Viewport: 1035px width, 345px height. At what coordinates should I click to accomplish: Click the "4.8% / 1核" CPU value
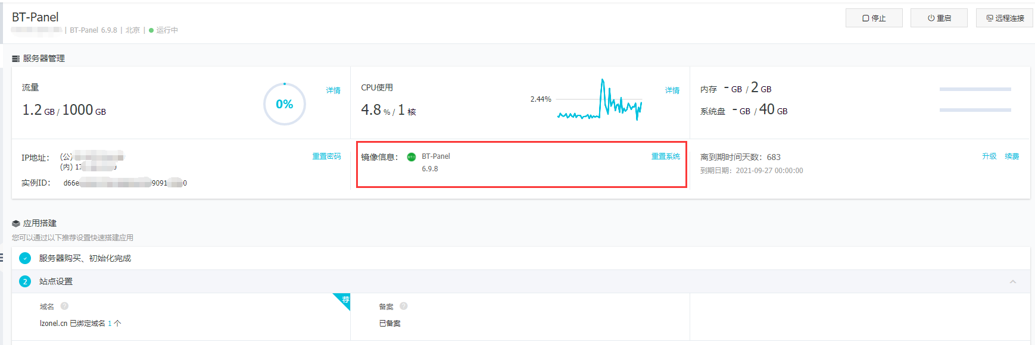point(388,110)
